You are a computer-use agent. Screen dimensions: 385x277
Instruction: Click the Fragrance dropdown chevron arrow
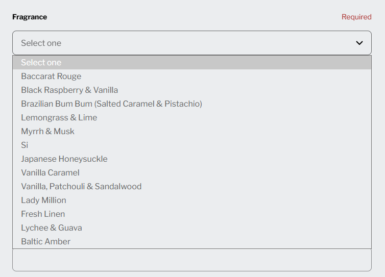click(x=359, y=43)
